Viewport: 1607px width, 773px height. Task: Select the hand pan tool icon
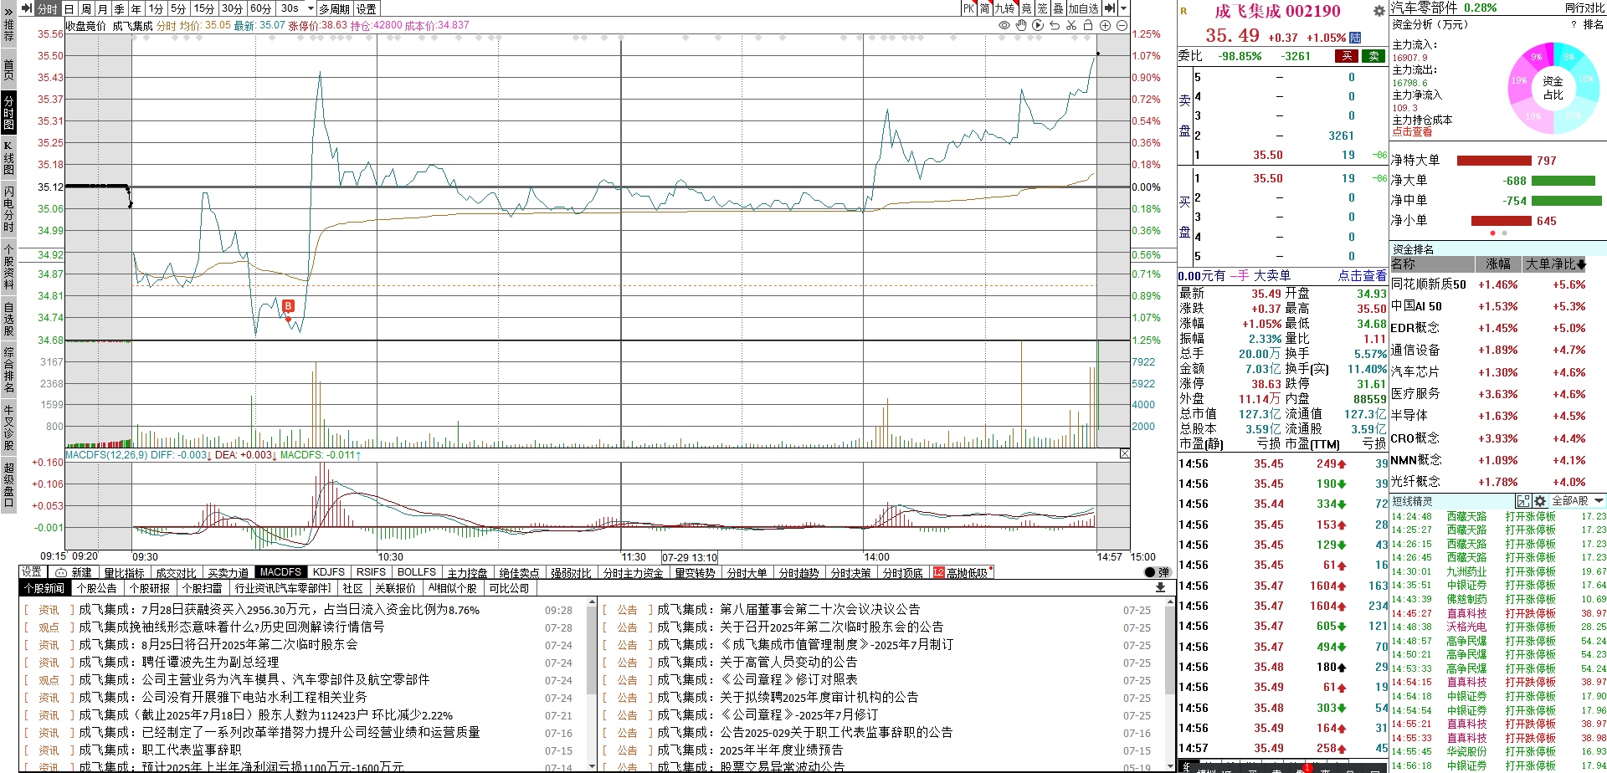(1021, 26)
